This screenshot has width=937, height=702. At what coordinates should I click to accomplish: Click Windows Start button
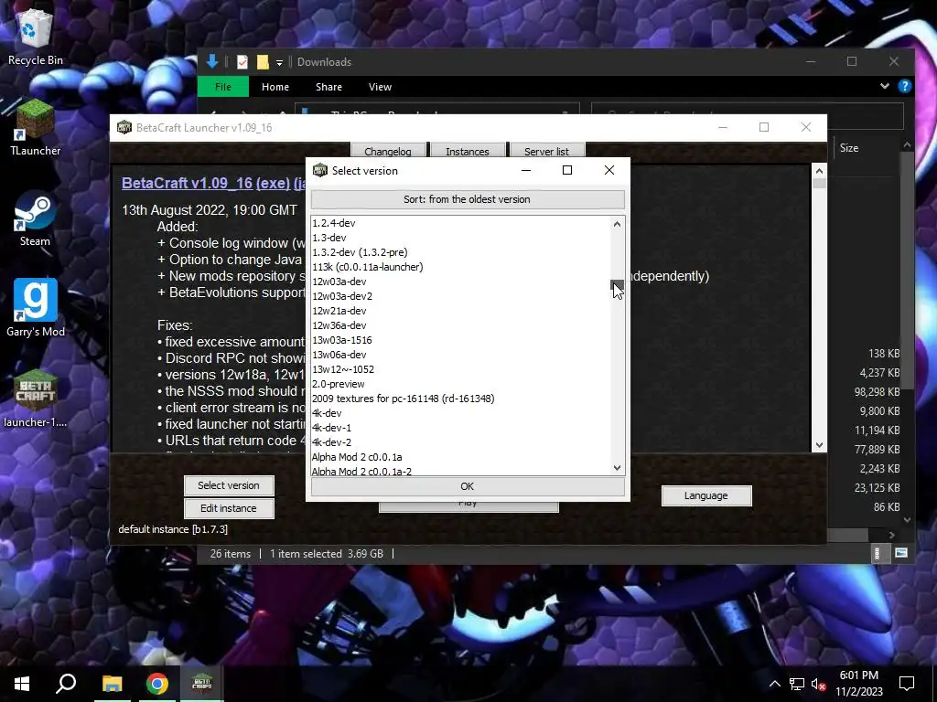tap(22, 684)
